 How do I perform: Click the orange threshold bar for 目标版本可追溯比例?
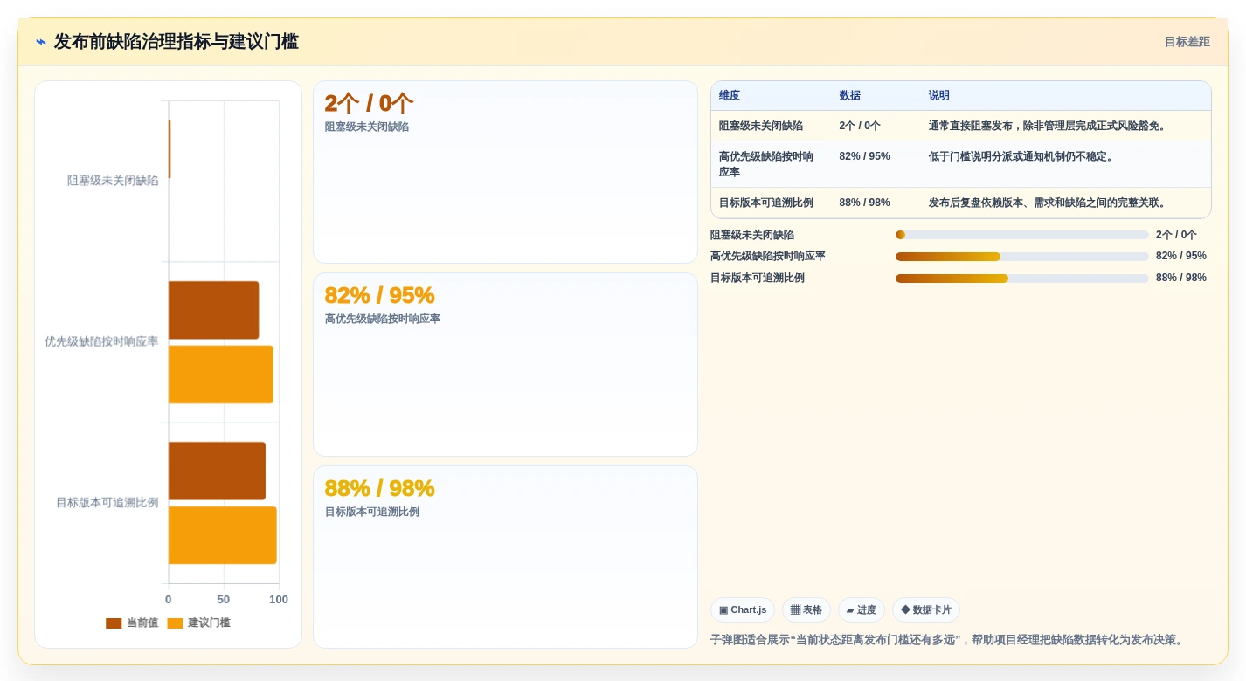tap(223, 535)
